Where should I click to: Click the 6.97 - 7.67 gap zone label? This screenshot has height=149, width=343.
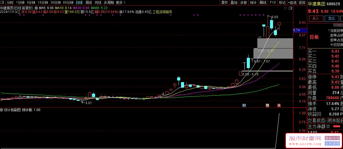coord(262,61)
